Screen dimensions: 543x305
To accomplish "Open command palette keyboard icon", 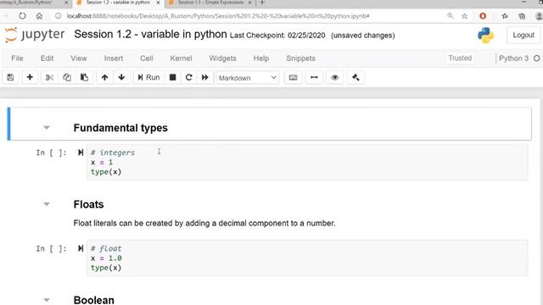I will tap(293, 77).
